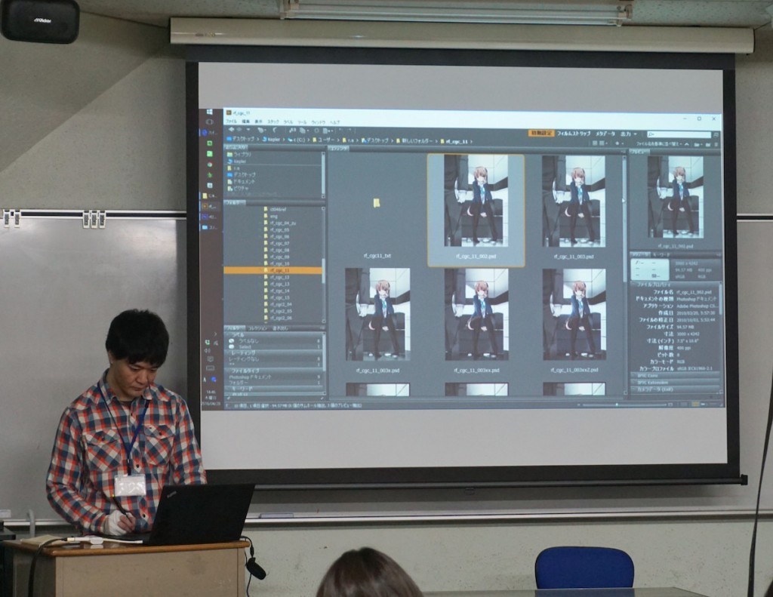Select the rf_cgc_11 folder in the tree
Image resolution: width=773 pixels, height=597 pixels.
click(x=273, y=271)
